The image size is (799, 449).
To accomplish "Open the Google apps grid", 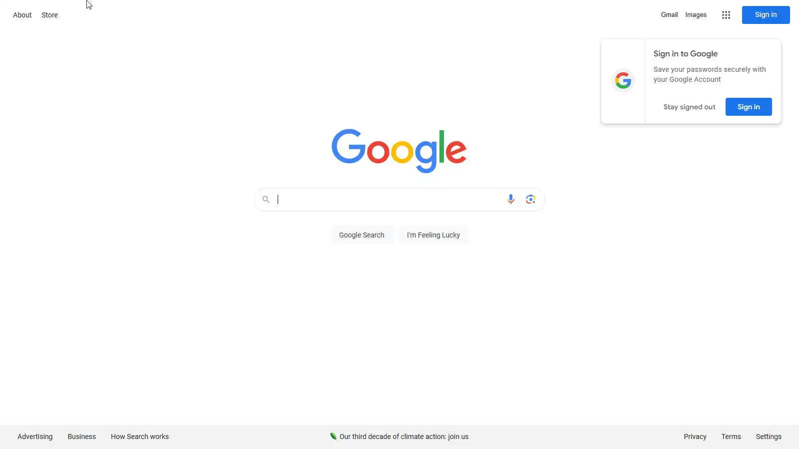I will coord(726,15).
